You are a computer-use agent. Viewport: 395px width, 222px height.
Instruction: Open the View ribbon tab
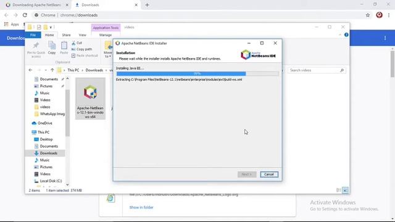click(x=82, y=35)
